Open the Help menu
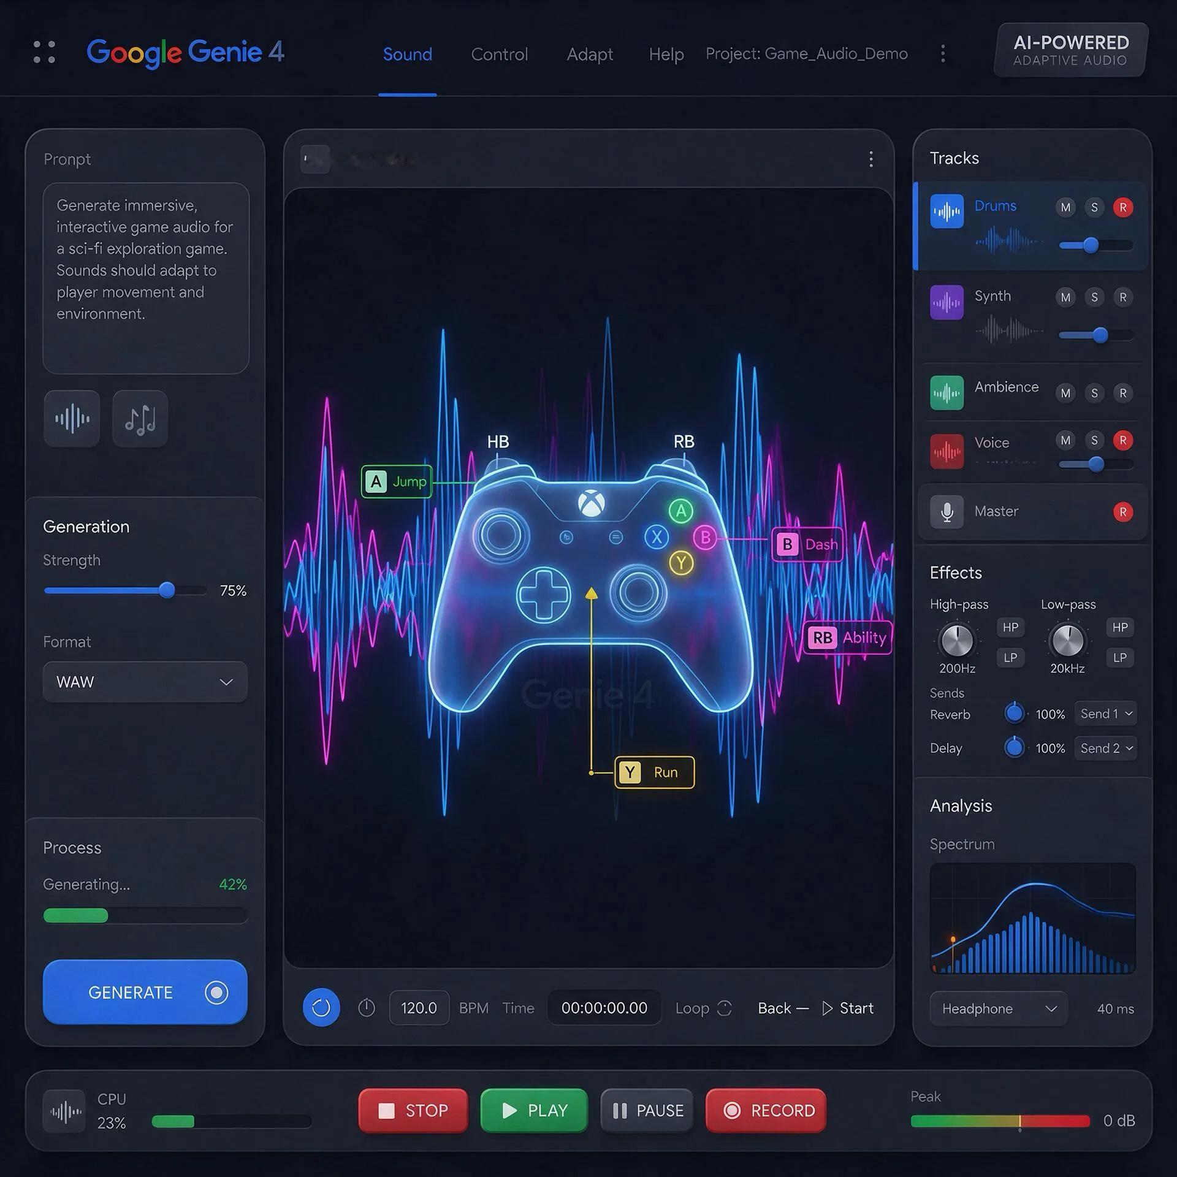The image size is (1177, 1177). click(666, 54)
